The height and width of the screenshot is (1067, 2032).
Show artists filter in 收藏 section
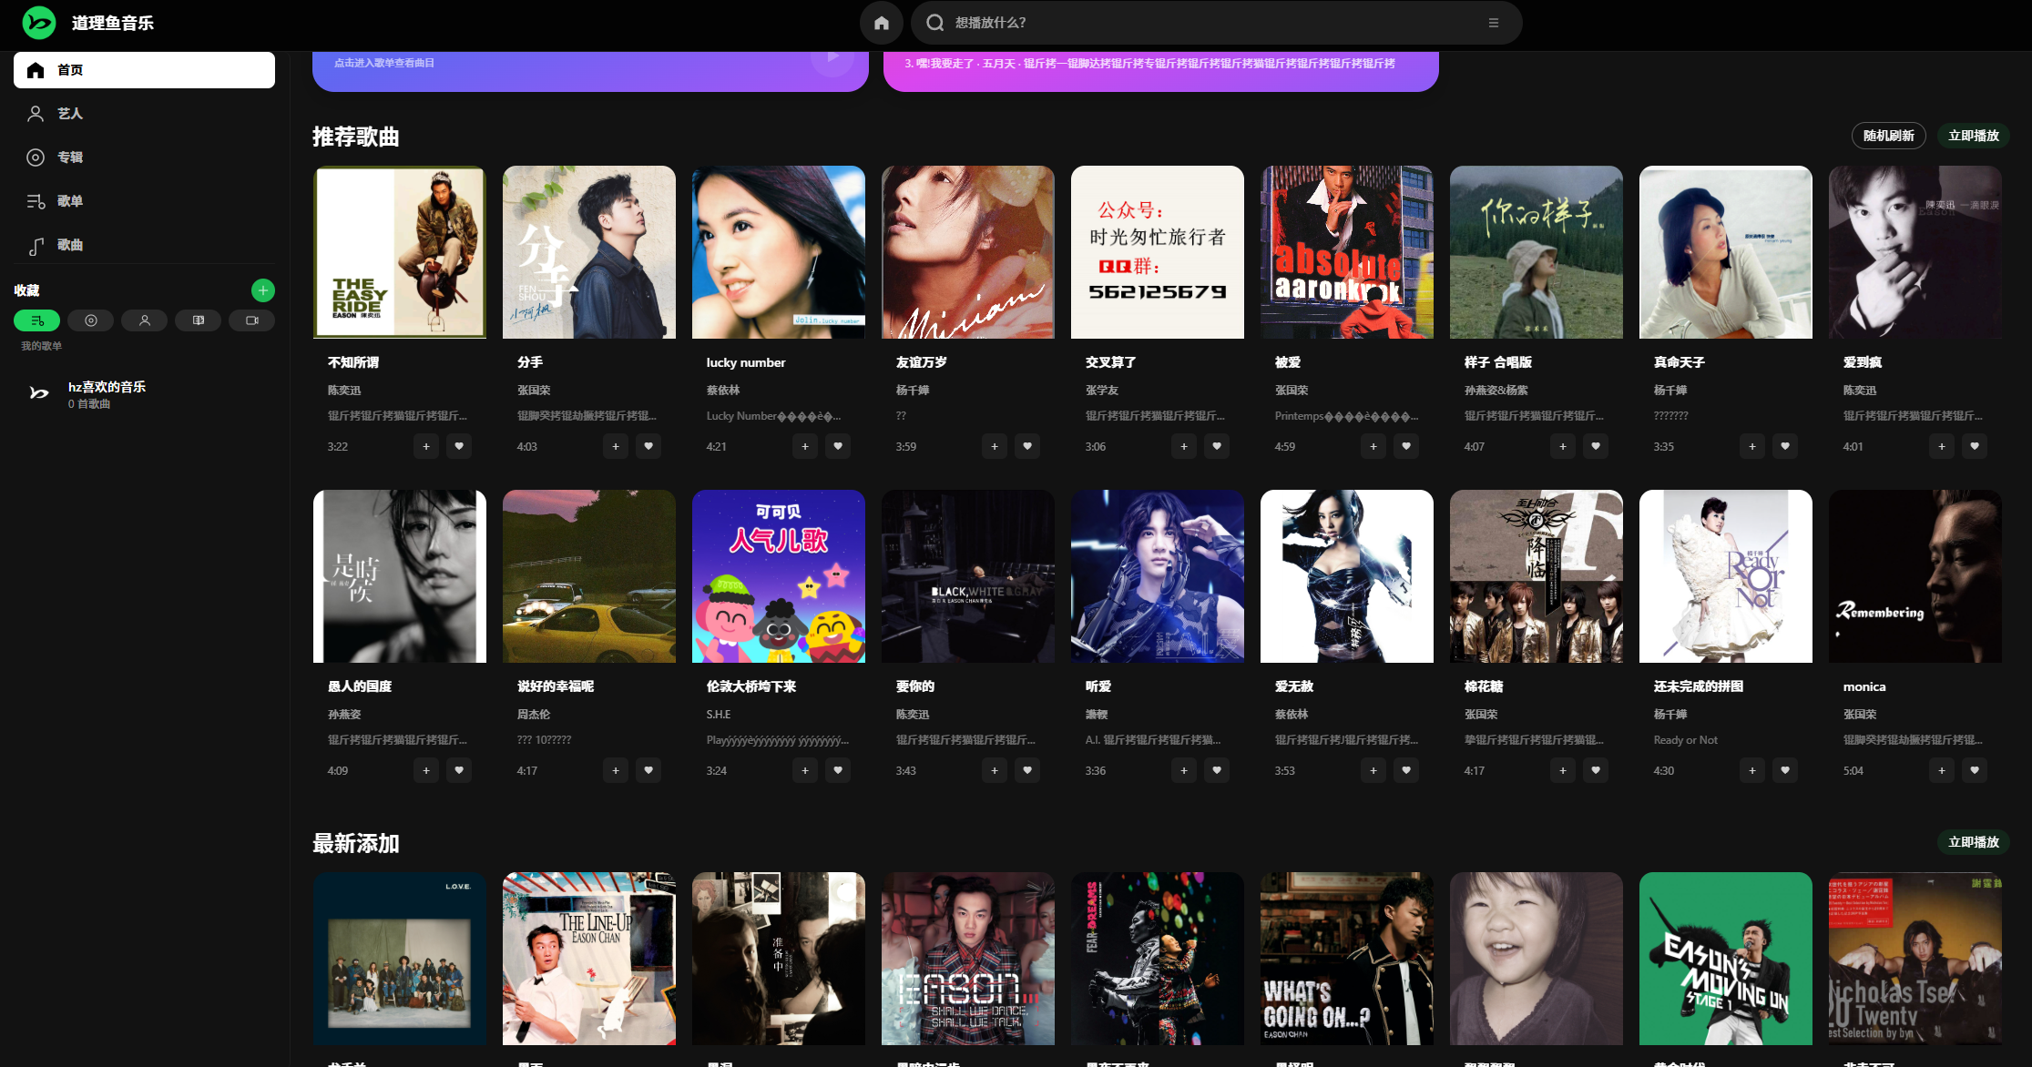[x=144, y=320]
